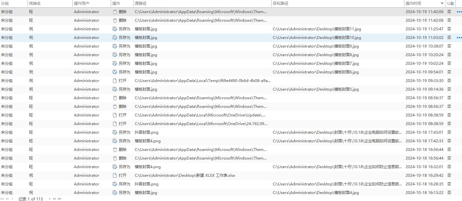Click the save-as icon in the 10:20:24 row
The width and height of the screenshot is (462, 201).
pyautogui.click(x=115, y=55)
